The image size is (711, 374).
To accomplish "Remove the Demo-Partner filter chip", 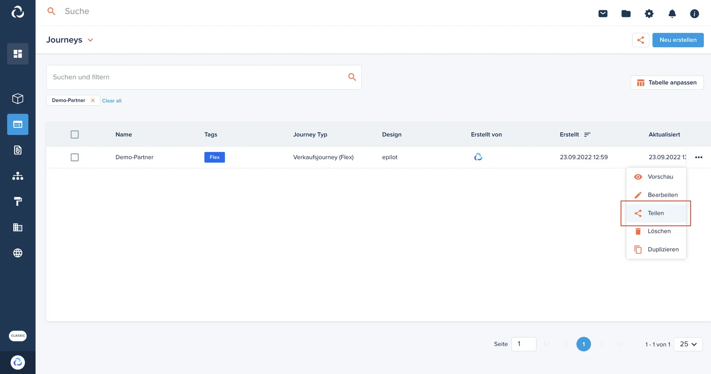I will [x=93, y=100].
